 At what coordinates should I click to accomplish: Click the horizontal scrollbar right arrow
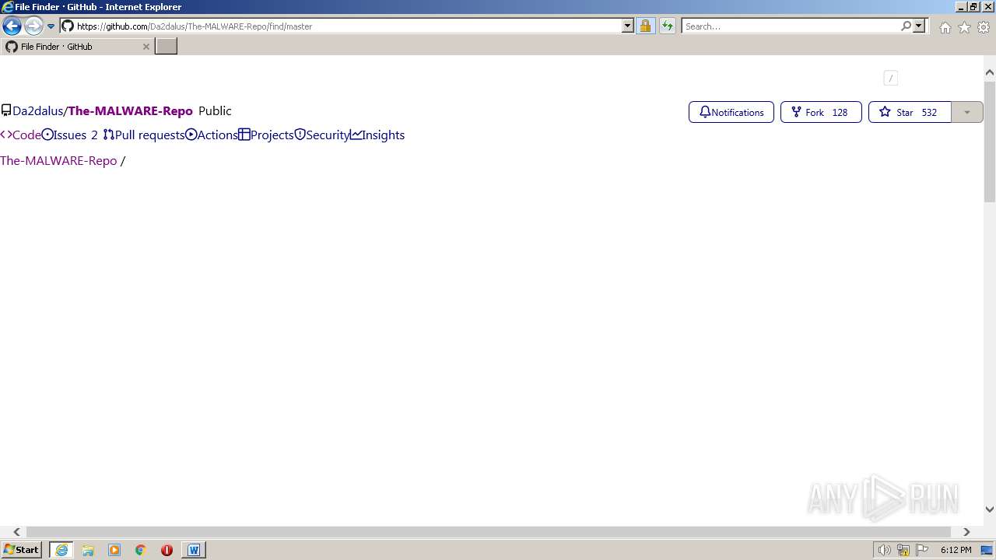click(x=966, y=532)
